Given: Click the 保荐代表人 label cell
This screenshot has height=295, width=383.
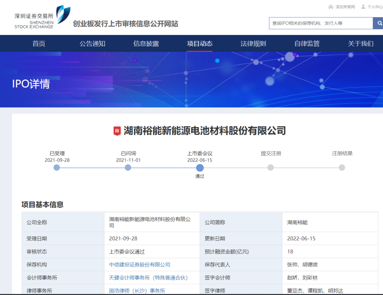Looking at the screenshot, I should (x=241, y=265).
